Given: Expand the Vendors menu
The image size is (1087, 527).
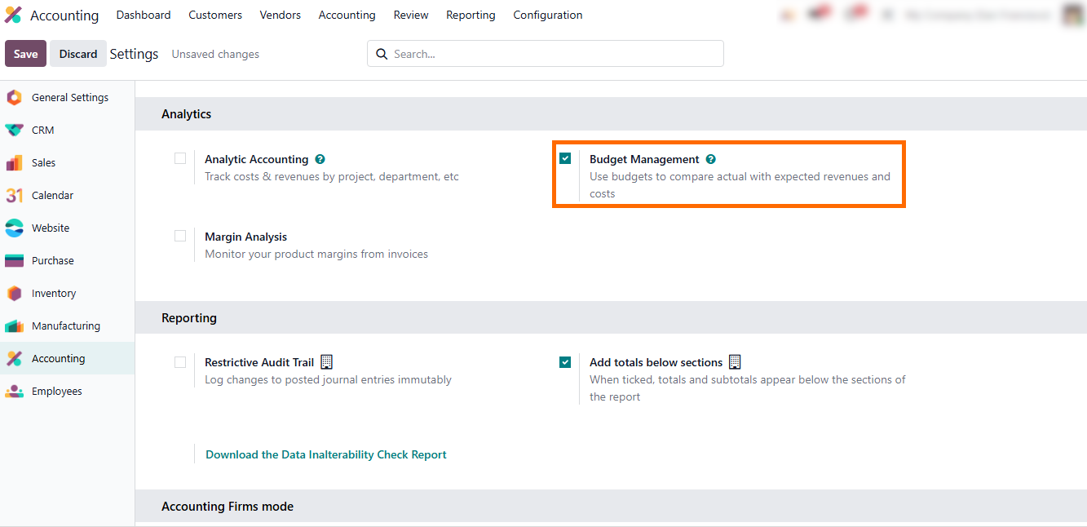Looking at the screenshot, I should 280,15.
